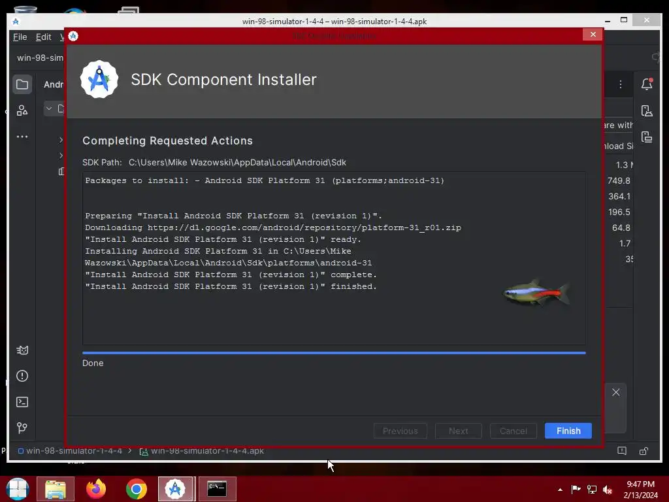Open the Edit menu in Android Studio
This screenshot has width=669, height=502.
(43, 37)
